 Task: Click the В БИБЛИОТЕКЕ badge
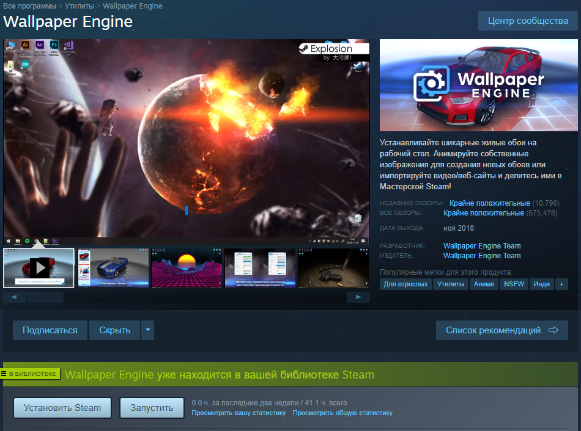[x=30, y=374]
